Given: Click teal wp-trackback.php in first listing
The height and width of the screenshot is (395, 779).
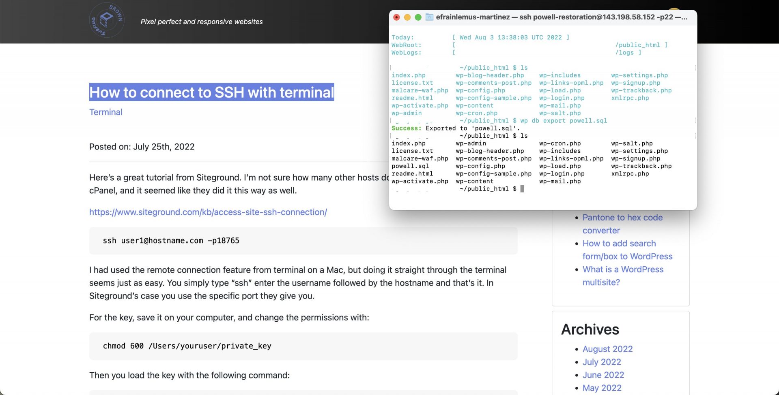Looking at the screenshot, I should [641, 91].
